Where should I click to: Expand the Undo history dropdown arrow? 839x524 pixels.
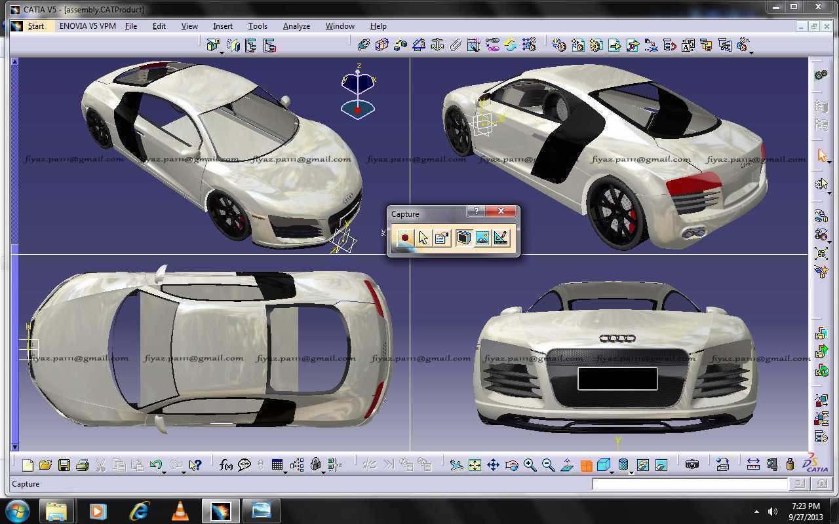(x=163, y=472)
